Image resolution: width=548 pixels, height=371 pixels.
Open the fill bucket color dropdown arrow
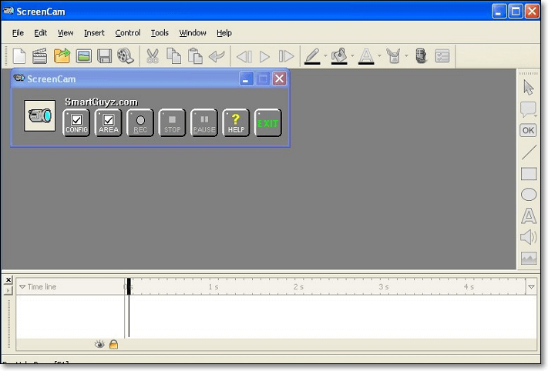coord(352,56)
